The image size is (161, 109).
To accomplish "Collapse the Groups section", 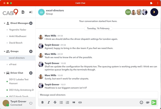I will click(x=5, y=51).
